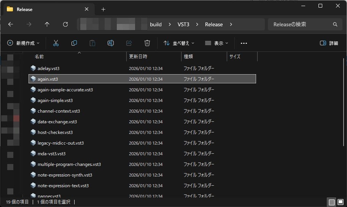Screen dimensions: 347x207
Task: Open the 並べ替え sort dropdown
Action: tap(179, 43)
